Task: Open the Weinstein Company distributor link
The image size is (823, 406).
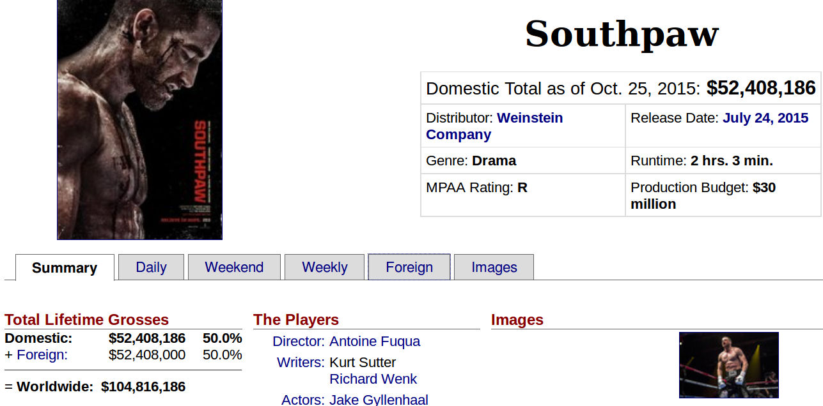Action: point(494,126)
